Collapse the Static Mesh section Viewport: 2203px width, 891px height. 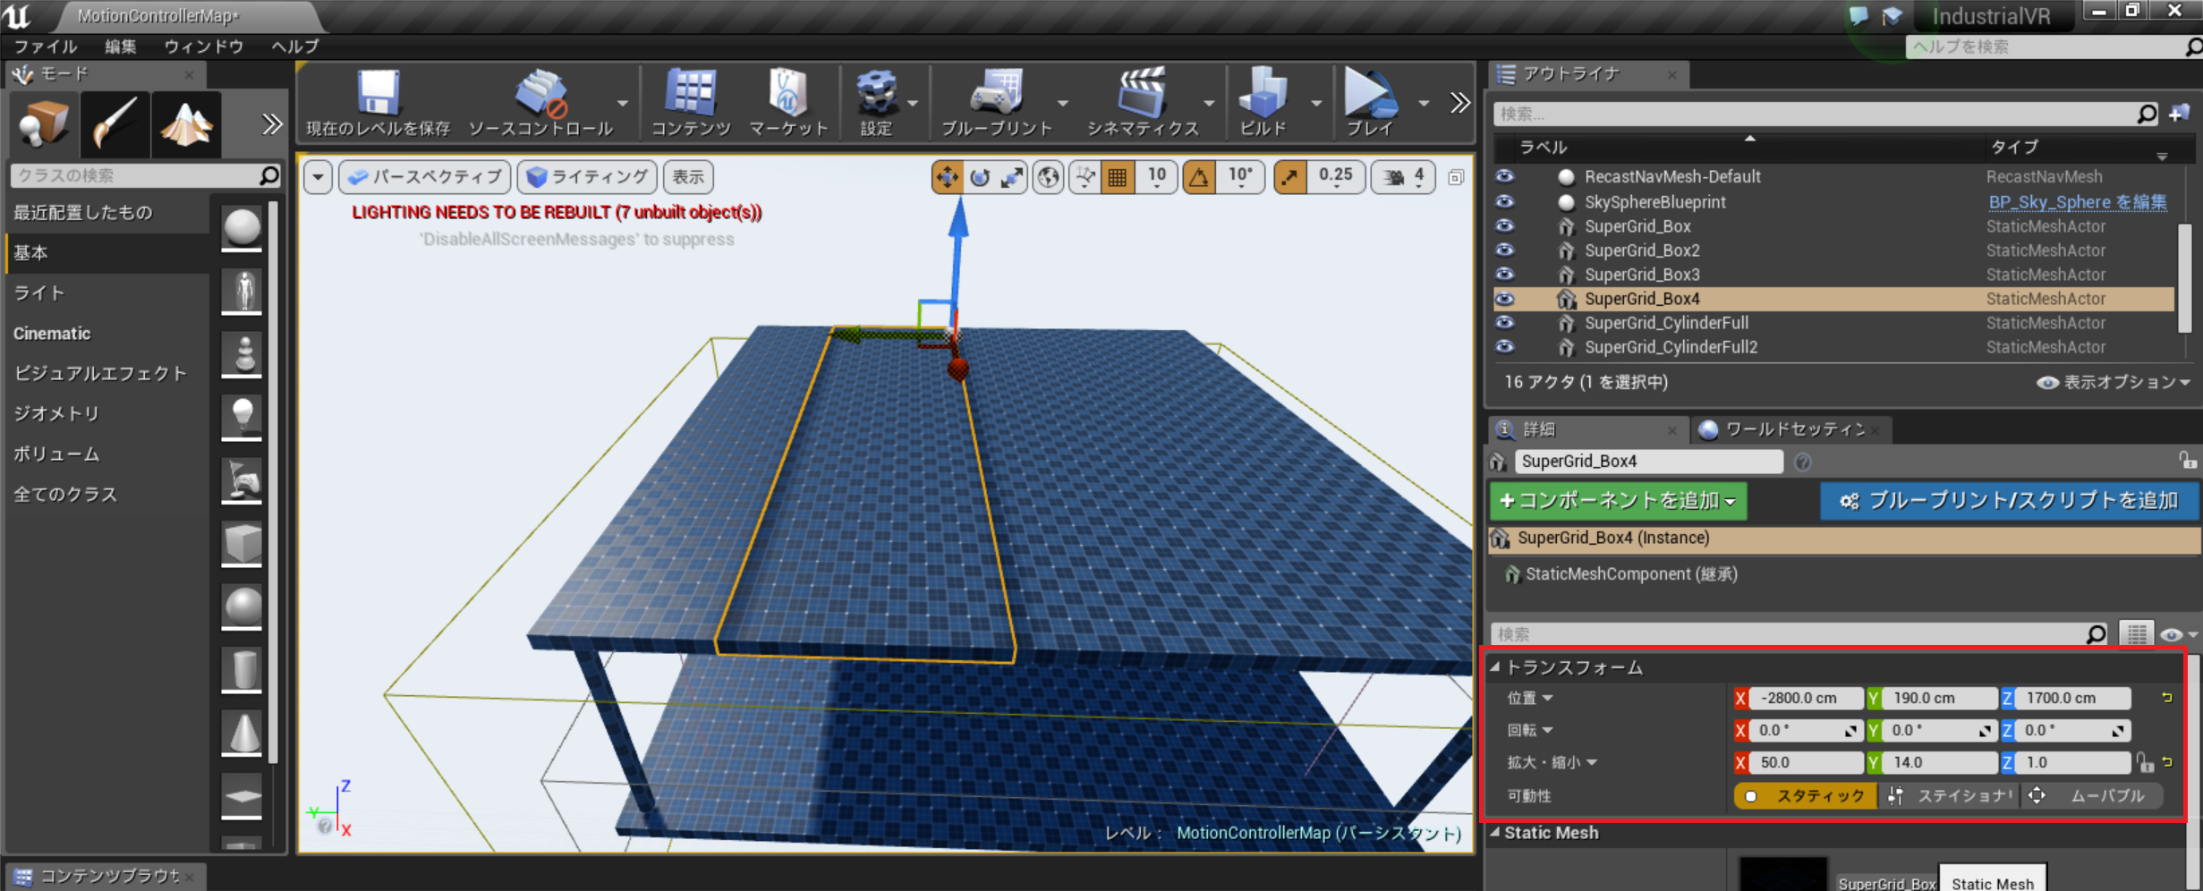[1495, 832]
